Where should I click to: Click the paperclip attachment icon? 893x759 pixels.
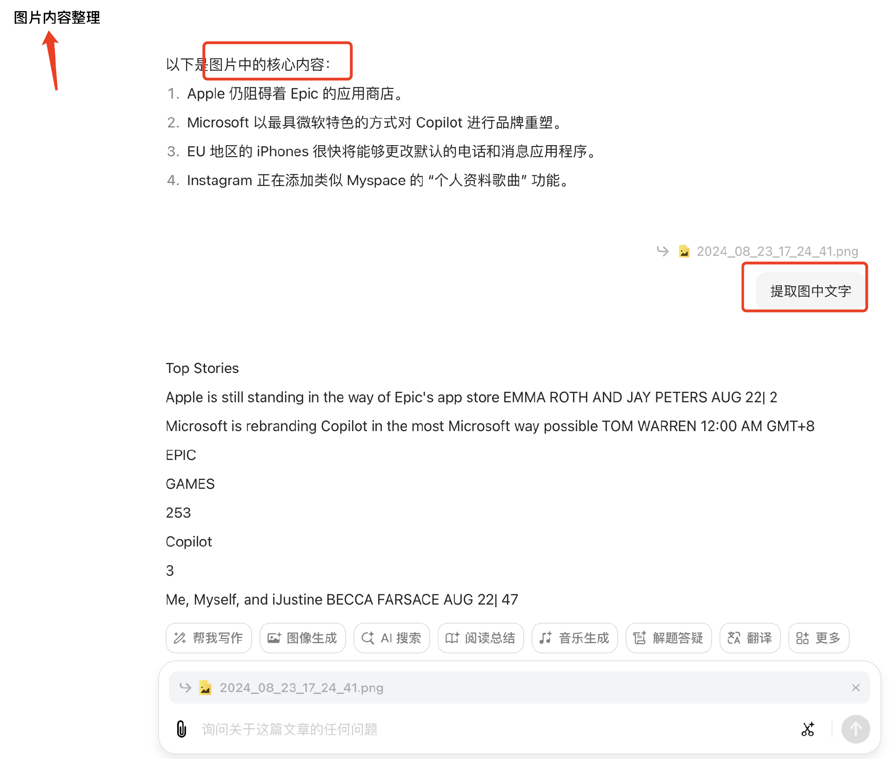[181, 729]
